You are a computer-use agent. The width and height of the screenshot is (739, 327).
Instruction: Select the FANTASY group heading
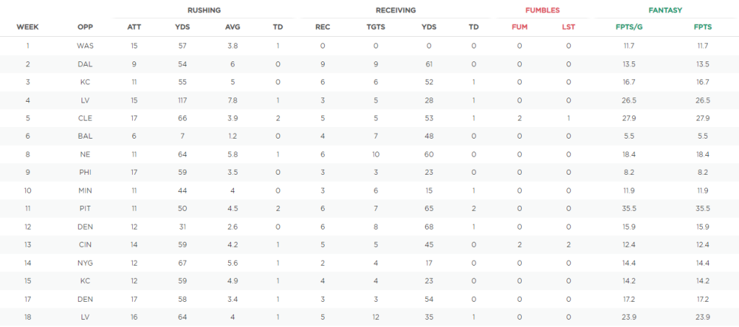pyautogui.click(x=665, y=10)
